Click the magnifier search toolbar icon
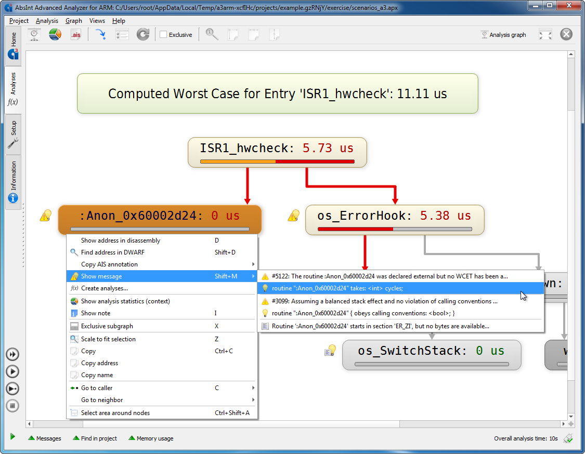585x454 pixels. click(212, 35)
